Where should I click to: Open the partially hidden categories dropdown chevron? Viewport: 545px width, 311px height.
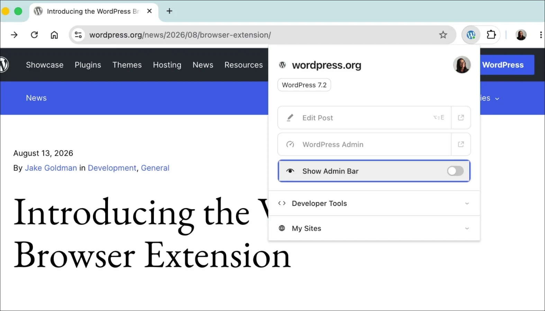[497, 98]
